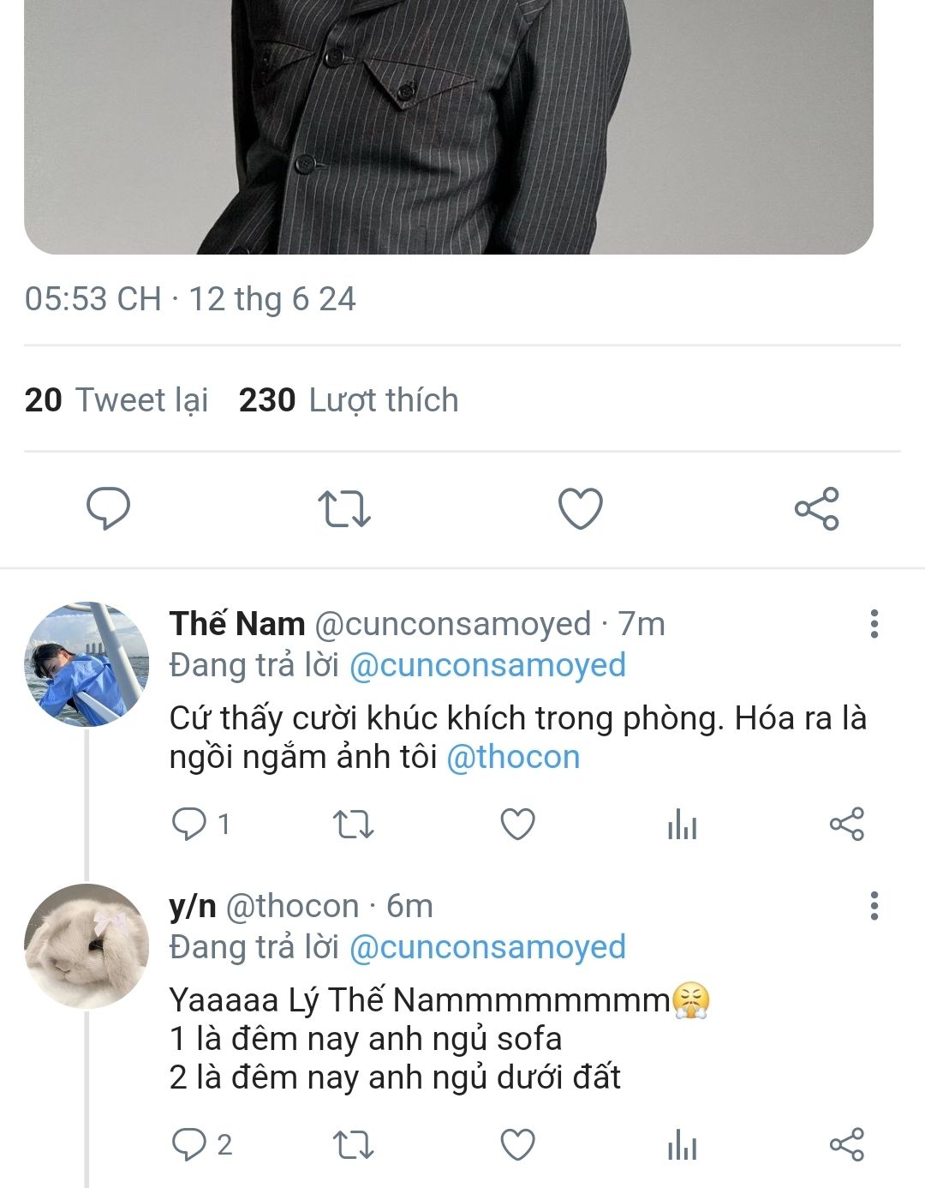Reply to Thế Nam's comment

coord(189,825)
